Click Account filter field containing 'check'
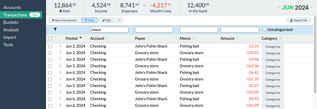 click(x=109, y=29)
